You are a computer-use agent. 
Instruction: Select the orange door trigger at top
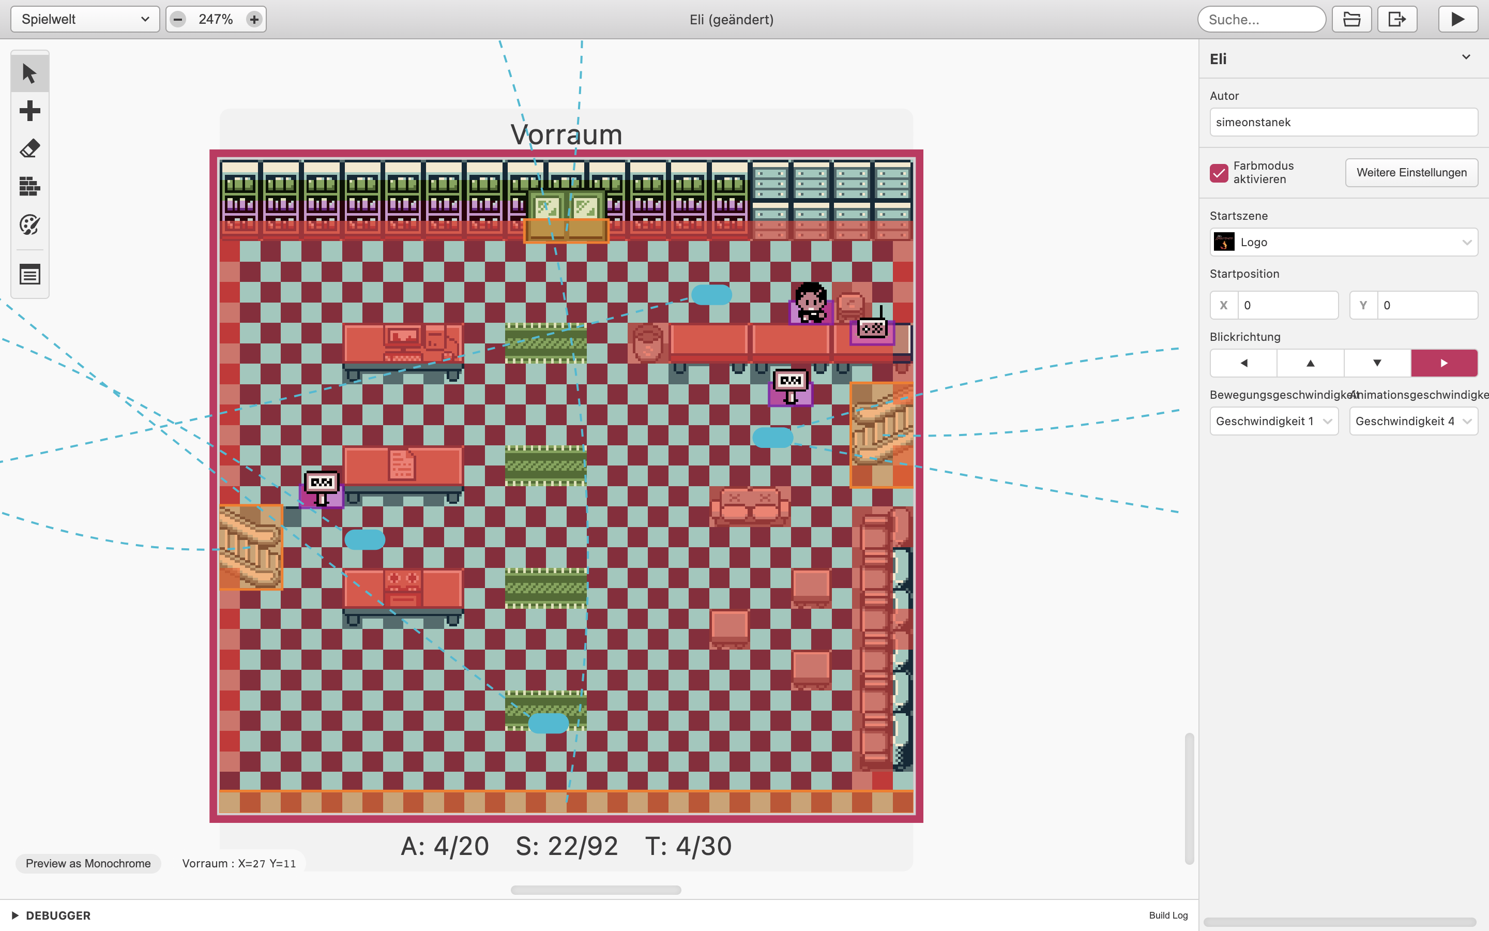pos(566,230)
